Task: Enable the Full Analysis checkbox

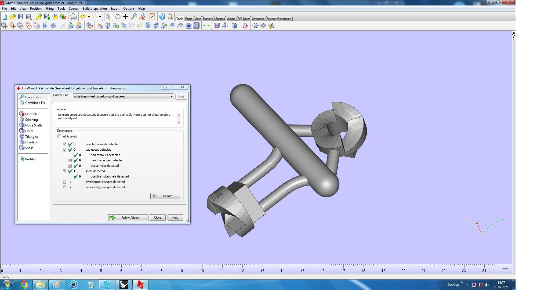Action: point(59,136)
